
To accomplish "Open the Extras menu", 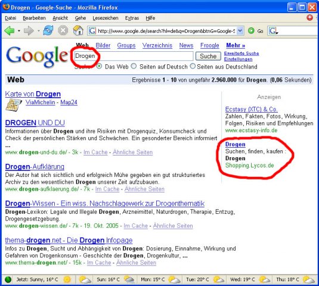I will point(132,18).
